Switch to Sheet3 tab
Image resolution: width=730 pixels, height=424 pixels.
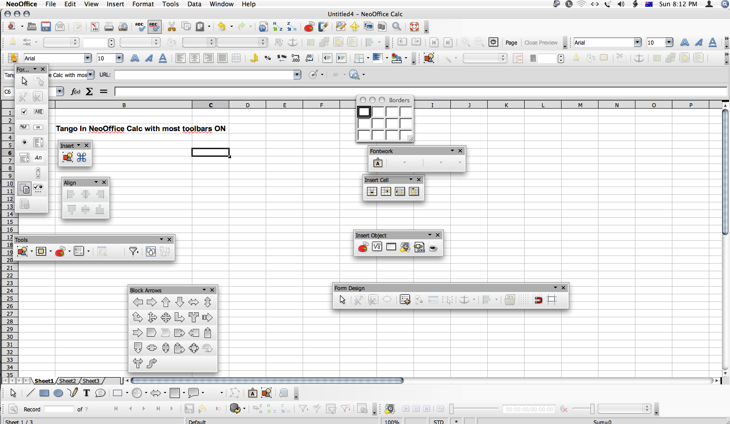point(91,381)
